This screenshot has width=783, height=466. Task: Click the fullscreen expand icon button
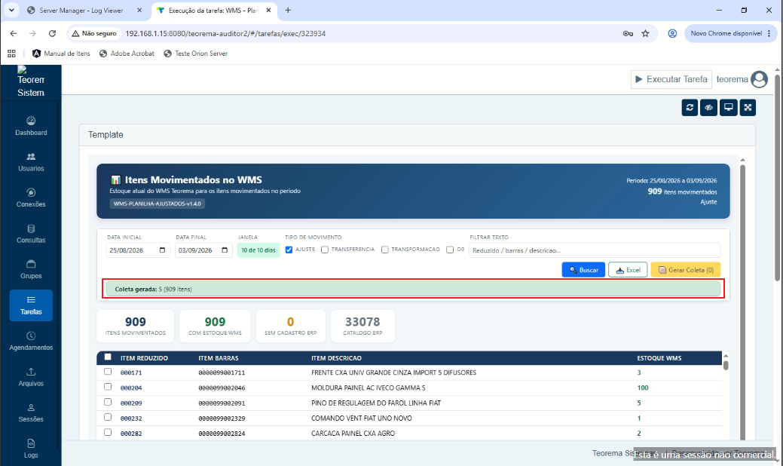(748, 107)
